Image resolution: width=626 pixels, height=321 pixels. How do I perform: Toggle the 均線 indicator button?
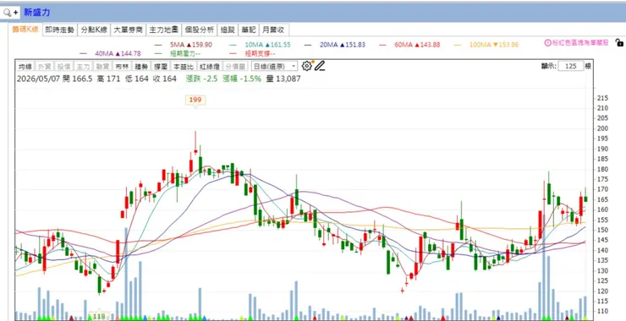tap(25, 66)
